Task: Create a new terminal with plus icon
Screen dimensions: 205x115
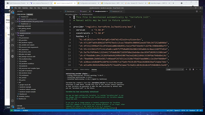Action: click(x=186, y=69)
